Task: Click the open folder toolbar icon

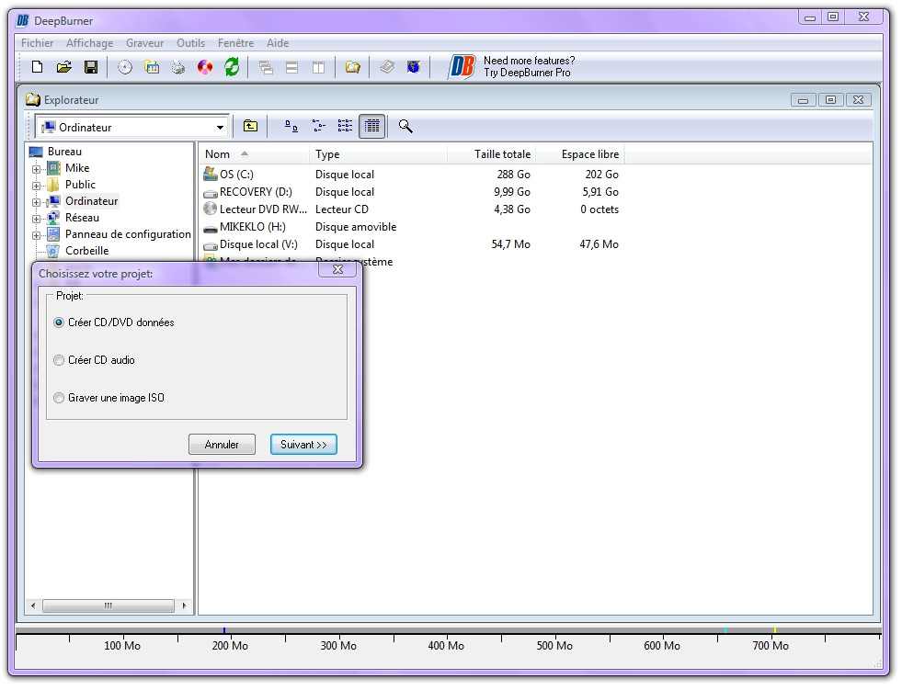Action: coord(64,67)
